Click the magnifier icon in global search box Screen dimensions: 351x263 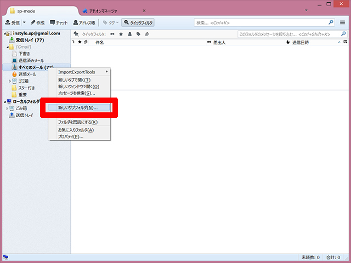(x=331, y=22)
